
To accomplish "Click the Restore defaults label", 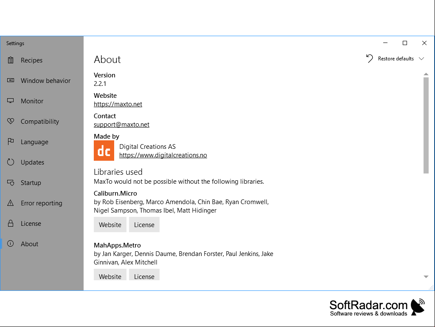I will pyautogui.click(x=396, y=59).
